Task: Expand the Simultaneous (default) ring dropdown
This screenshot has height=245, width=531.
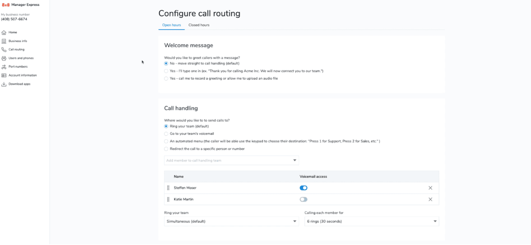Action: click(x=231, y=221)
